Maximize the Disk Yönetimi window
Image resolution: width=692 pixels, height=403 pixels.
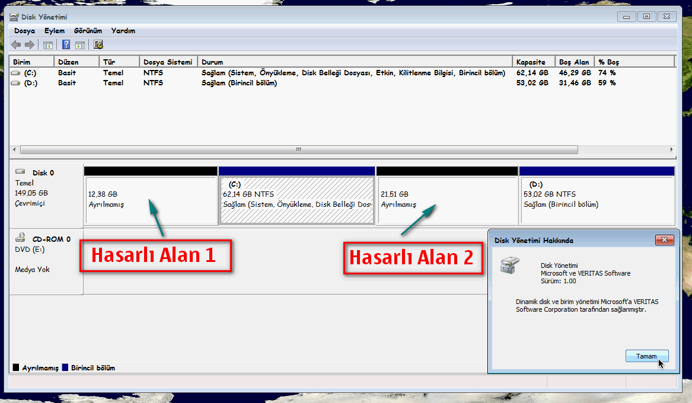tap(646, 17)
